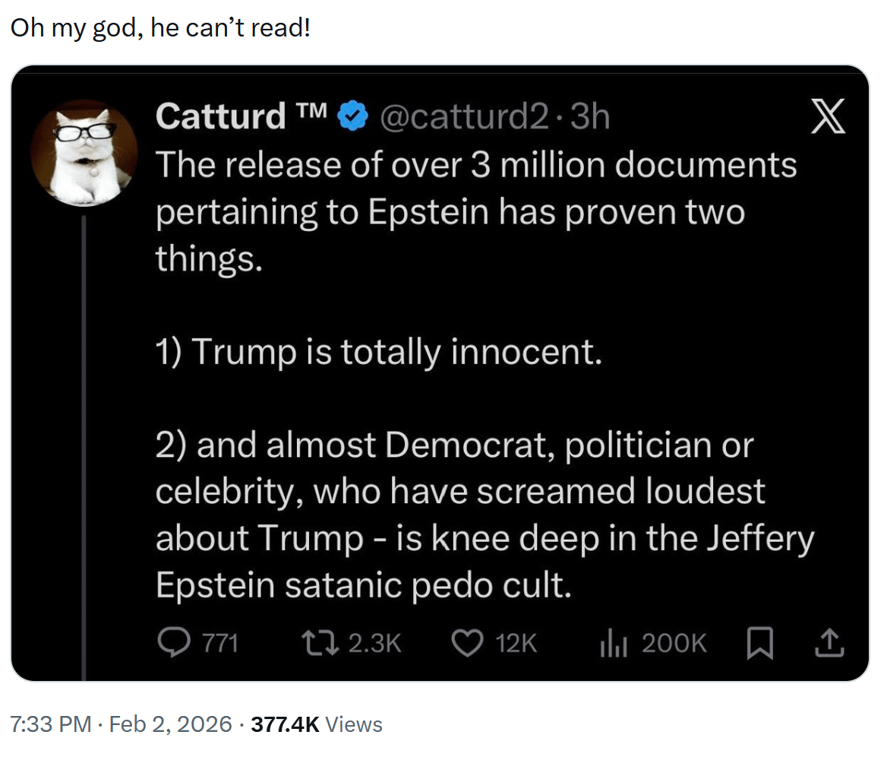Like the post with the heart icon
884x757 pixels.
coord(467,644)
